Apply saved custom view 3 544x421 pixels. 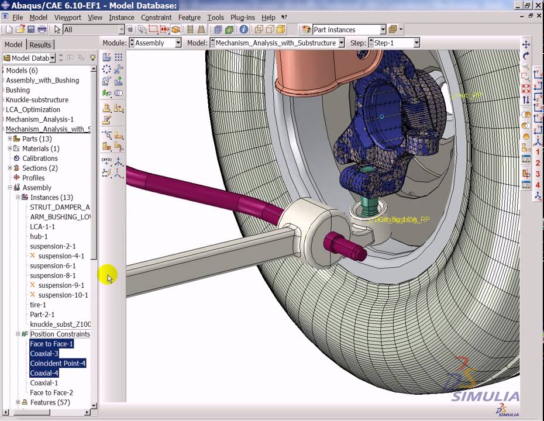click(538, 174)
